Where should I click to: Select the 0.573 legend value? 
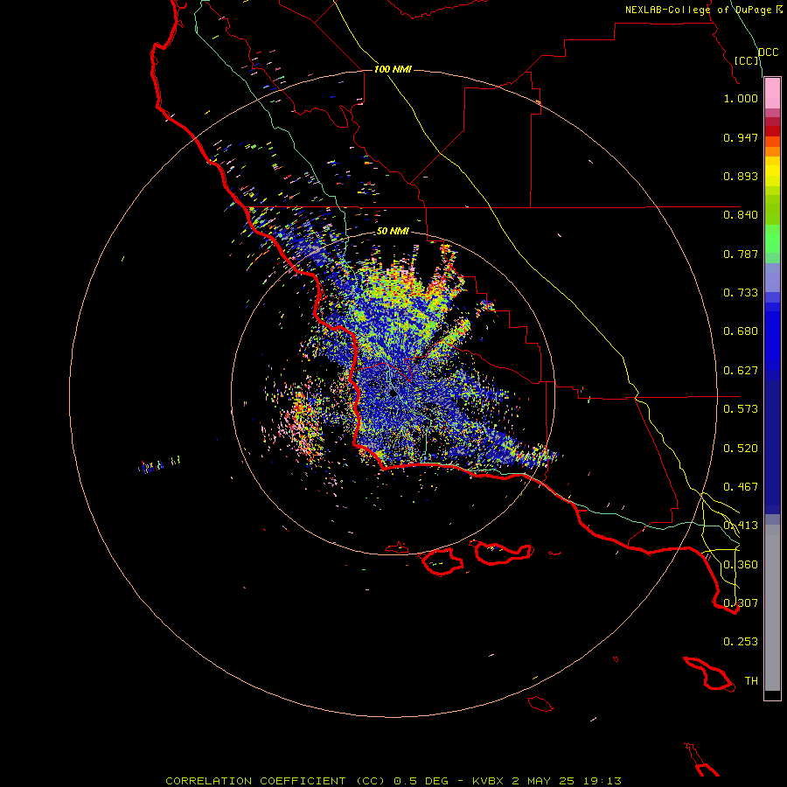[741, 409]
